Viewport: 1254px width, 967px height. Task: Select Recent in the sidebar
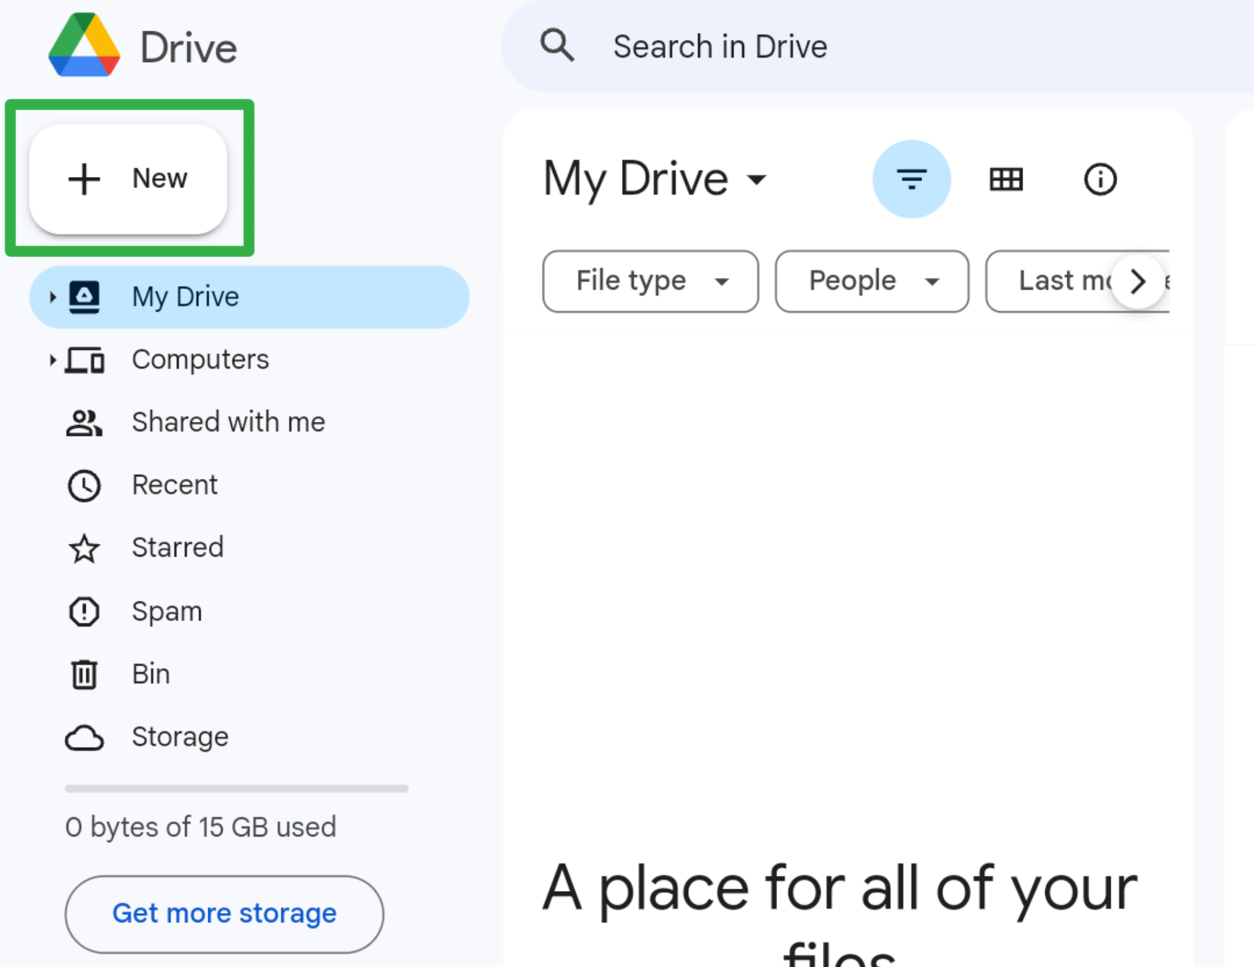click(x=249, y=486)
